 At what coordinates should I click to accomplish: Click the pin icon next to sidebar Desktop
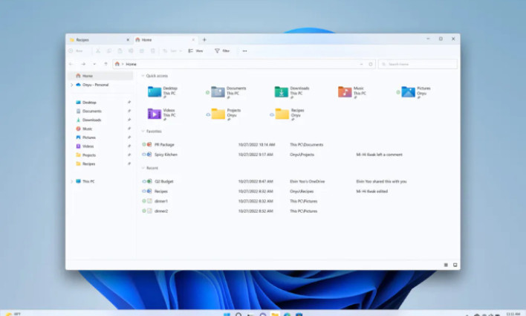(x=129, y=102)
